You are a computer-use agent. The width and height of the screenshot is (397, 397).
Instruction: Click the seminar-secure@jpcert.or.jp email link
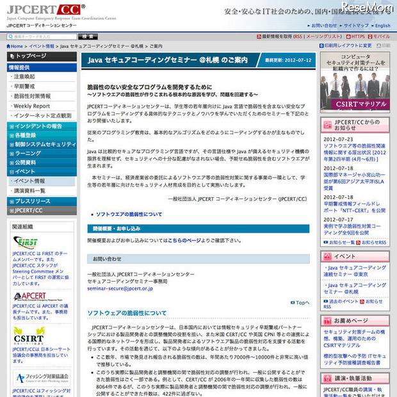[120, 289]
